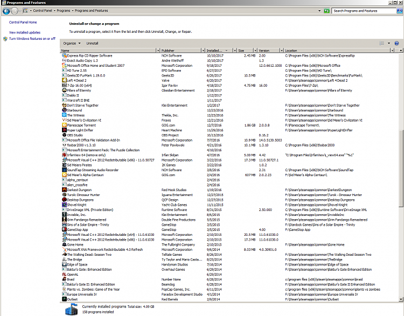Click the IrfanView 64 icon
The image size is (404, 316).
64,155
